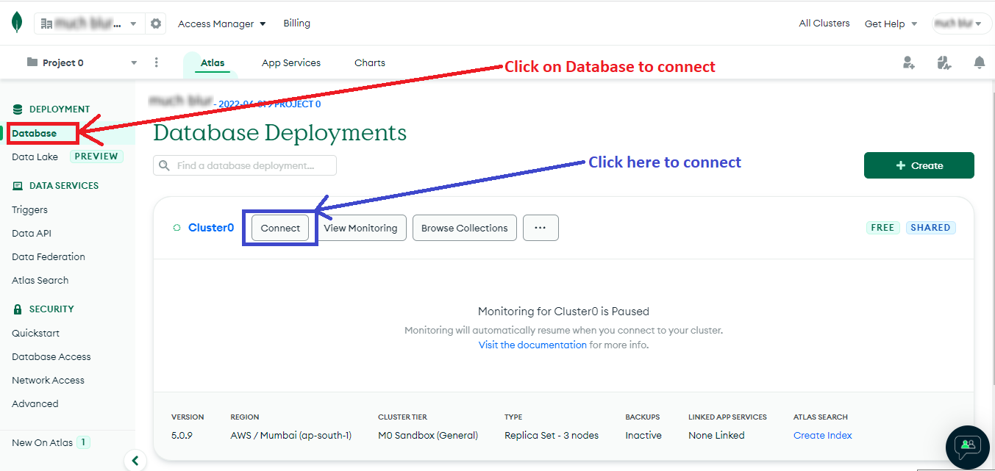Open the Access Manager dropdown
Viewport: 995px width, 471px height.
pos(222,24)
